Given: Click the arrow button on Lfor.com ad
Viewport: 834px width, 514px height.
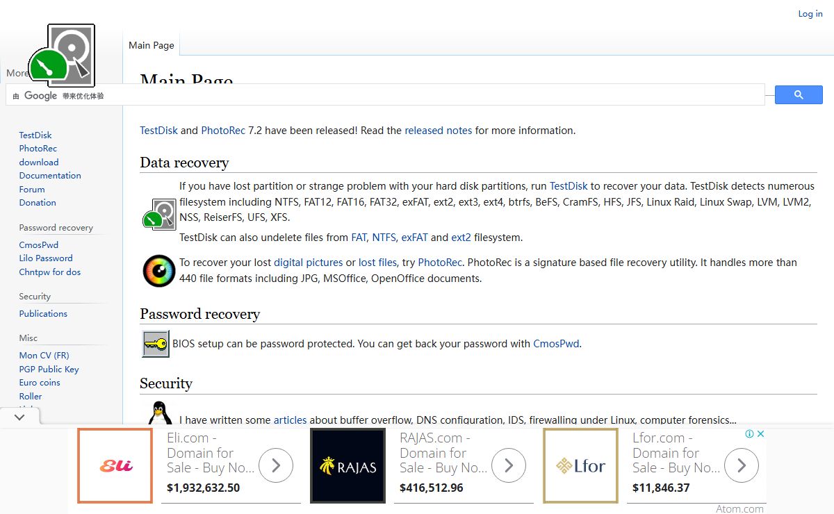Looking at the screenshot, I should click(x=742, y=465).
